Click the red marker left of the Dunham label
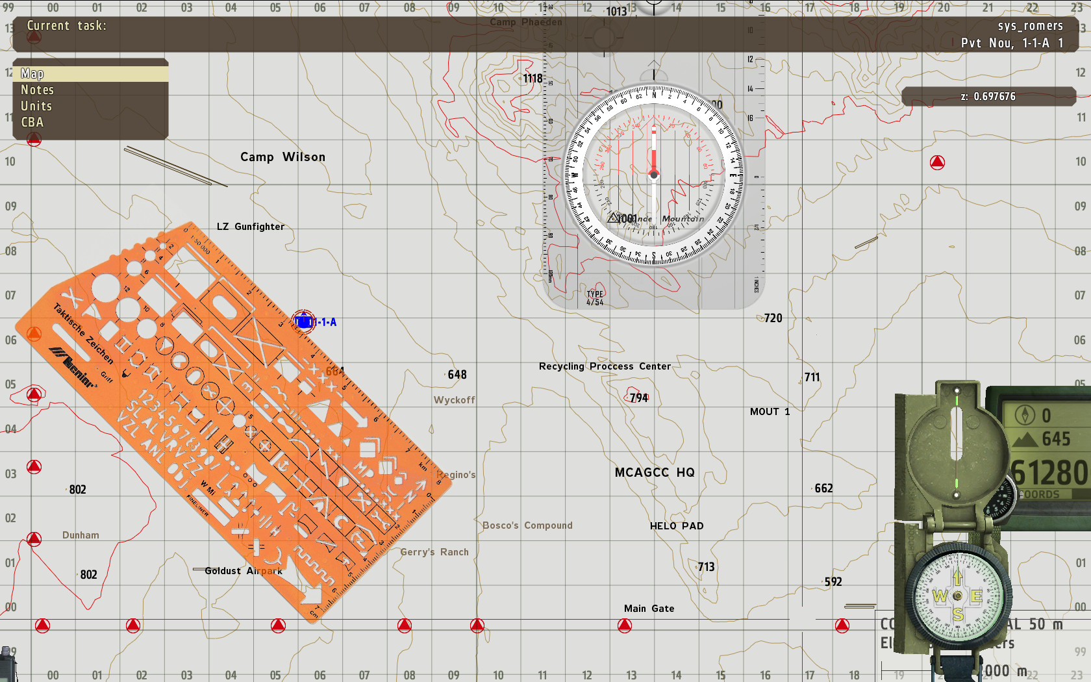Screen dimensions: 1091x682 (x=34, y=538)
